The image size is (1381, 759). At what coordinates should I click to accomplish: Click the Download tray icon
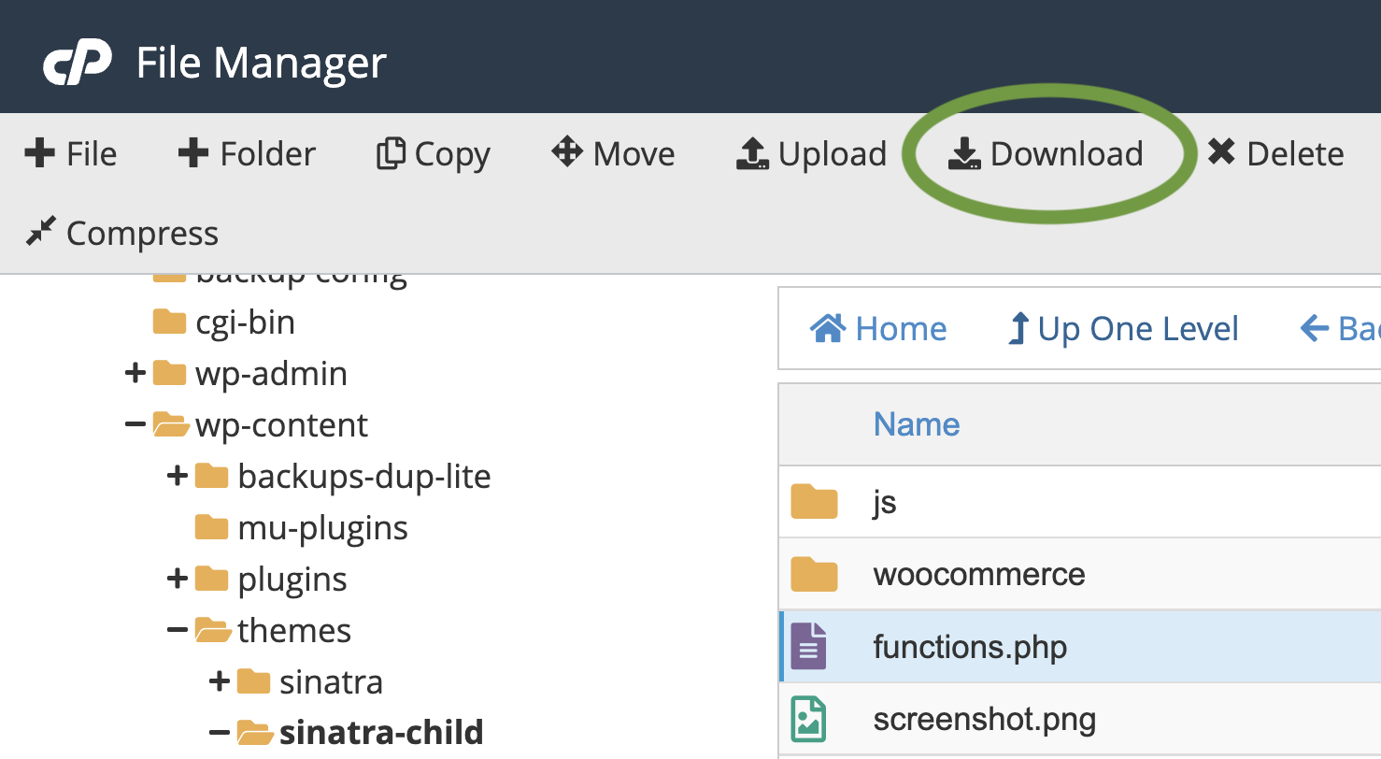pyautogui.click(x=964, y=153)
